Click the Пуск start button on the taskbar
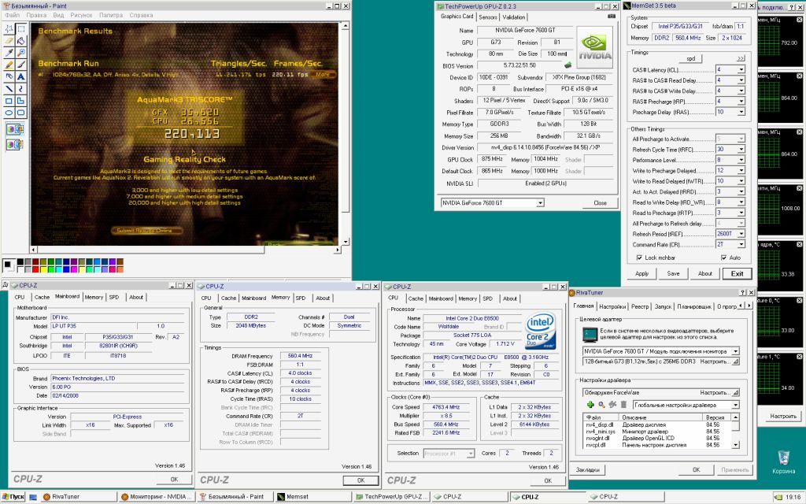The width and height of the screenshot is (806, 504). pyautogui.click(x=13, y=497)
